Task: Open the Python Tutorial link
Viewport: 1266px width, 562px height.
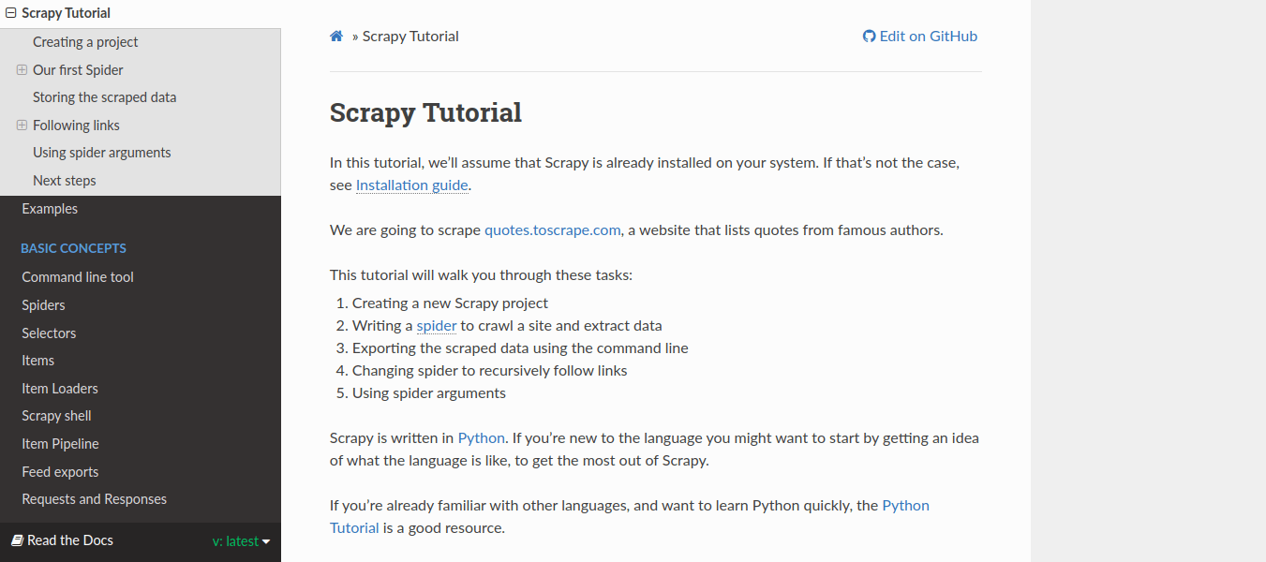Action: (905, 505)
